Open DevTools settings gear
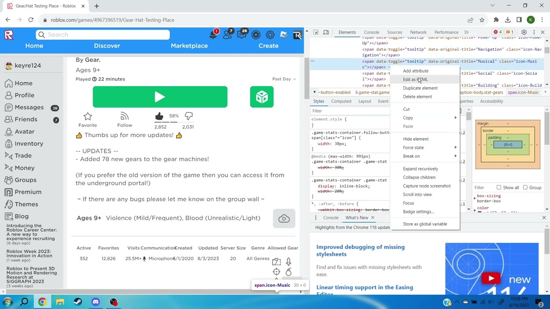The width and height of the screenshot is (550, 309). (524, 32)
